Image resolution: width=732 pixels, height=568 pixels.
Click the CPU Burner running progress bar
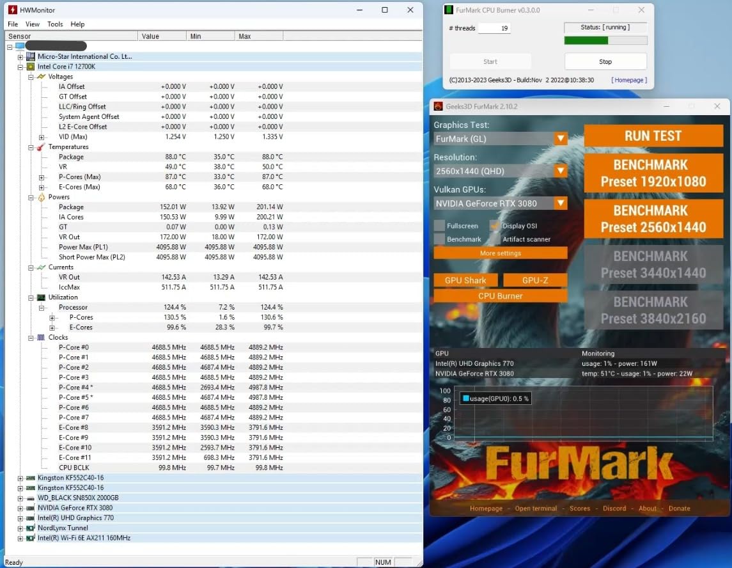[x=605, y=41]
